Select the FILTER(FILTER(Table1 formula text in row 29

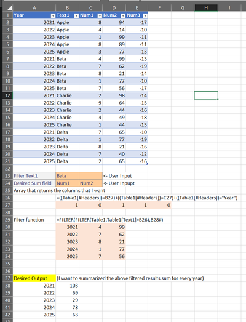tap(109, 220)
